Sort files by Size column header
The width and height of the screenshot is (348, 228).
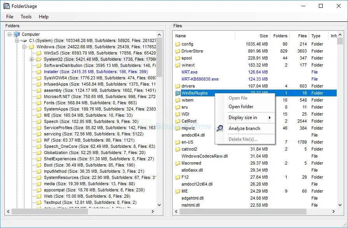[x=252, y=36]
